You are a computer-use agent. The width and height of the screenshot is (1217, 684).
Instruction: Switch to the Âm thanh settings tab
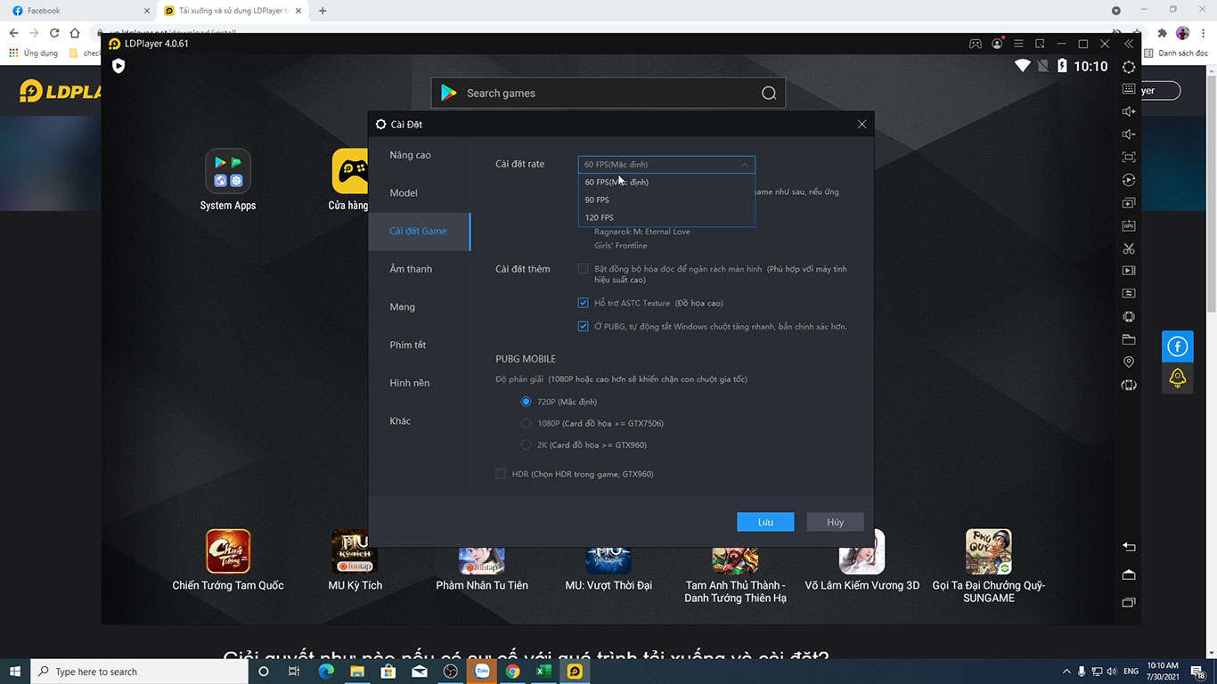411,269
